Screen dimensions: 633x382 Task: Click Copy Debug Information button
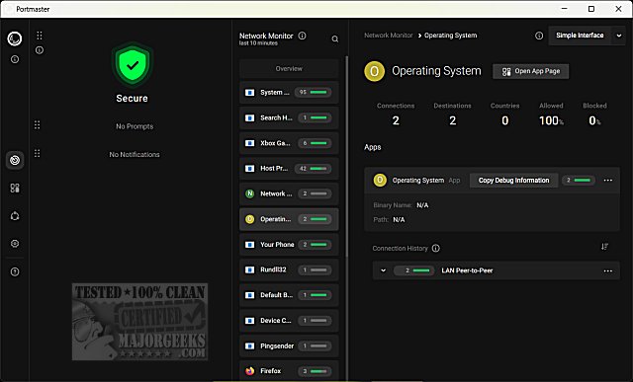coord(513,180)
